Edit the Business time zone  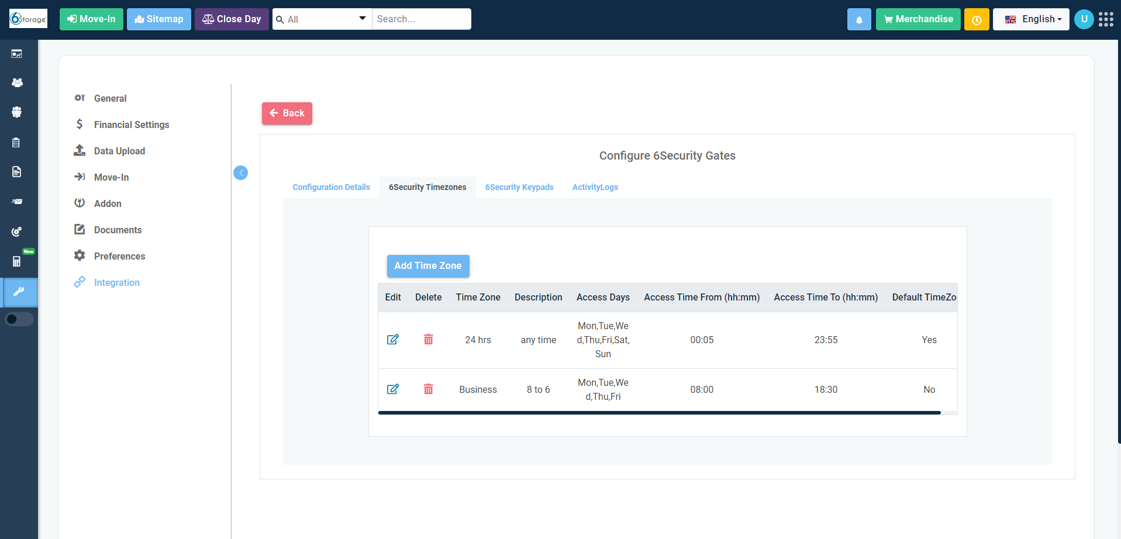(x=393, y=389)
